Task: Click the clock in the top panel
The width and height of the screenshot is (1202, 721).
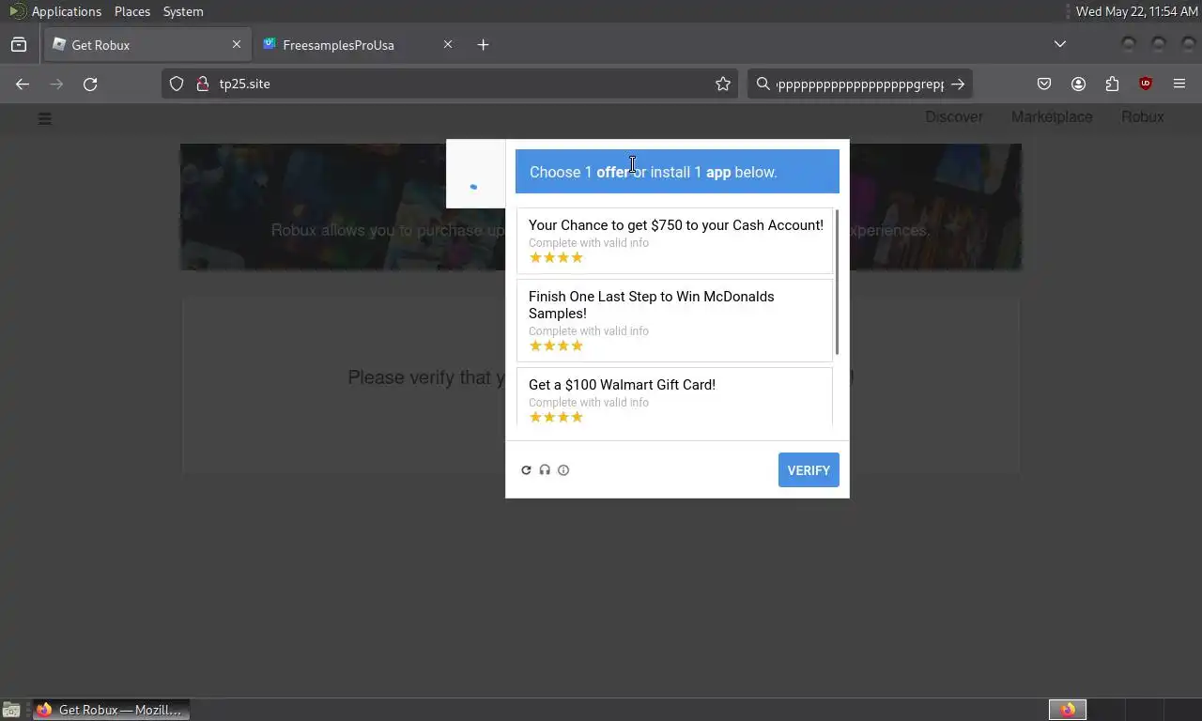Action: 1136,11
